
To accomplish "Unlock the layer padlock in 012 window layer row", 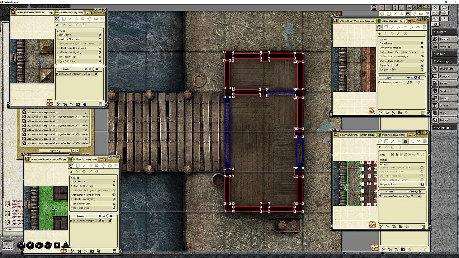I will coord(419,196).
